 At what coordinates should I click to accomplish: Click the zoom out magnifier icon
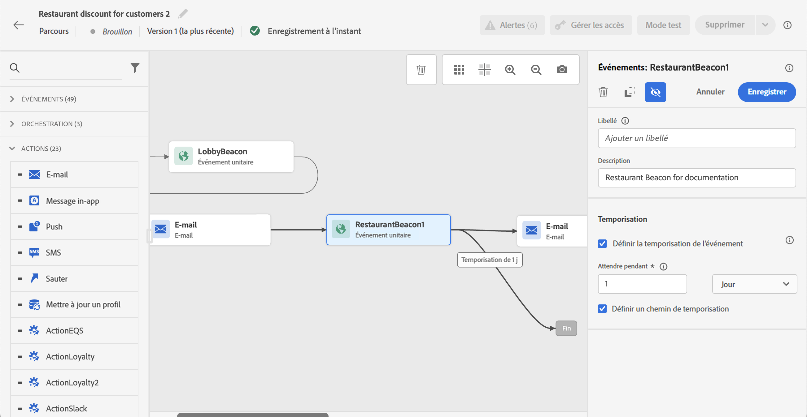pyautogui.click(x=536, y=70)
